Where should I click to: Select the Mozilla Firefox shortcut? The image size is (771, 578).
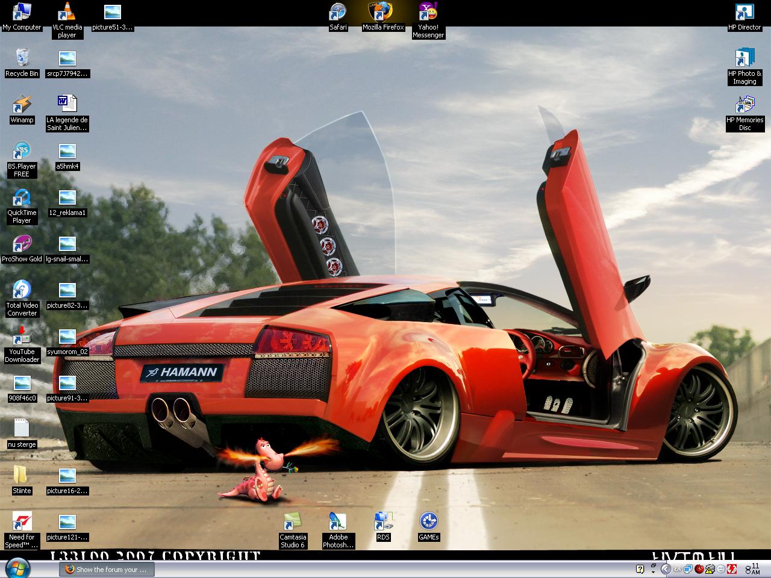point(383,17)
